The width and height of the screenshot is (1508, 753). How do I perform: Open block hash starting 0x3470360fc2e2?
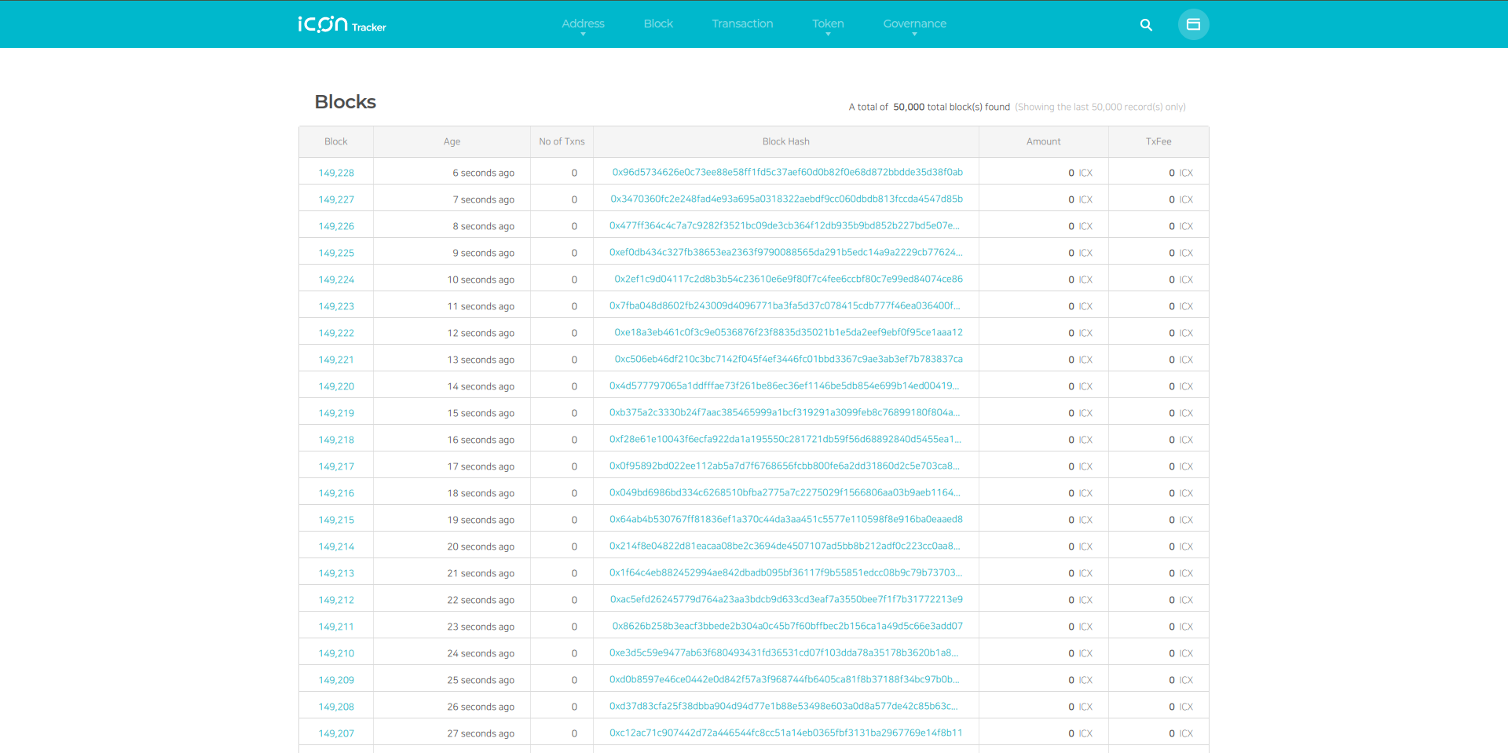pyautogui.click(x=786, y=199)
